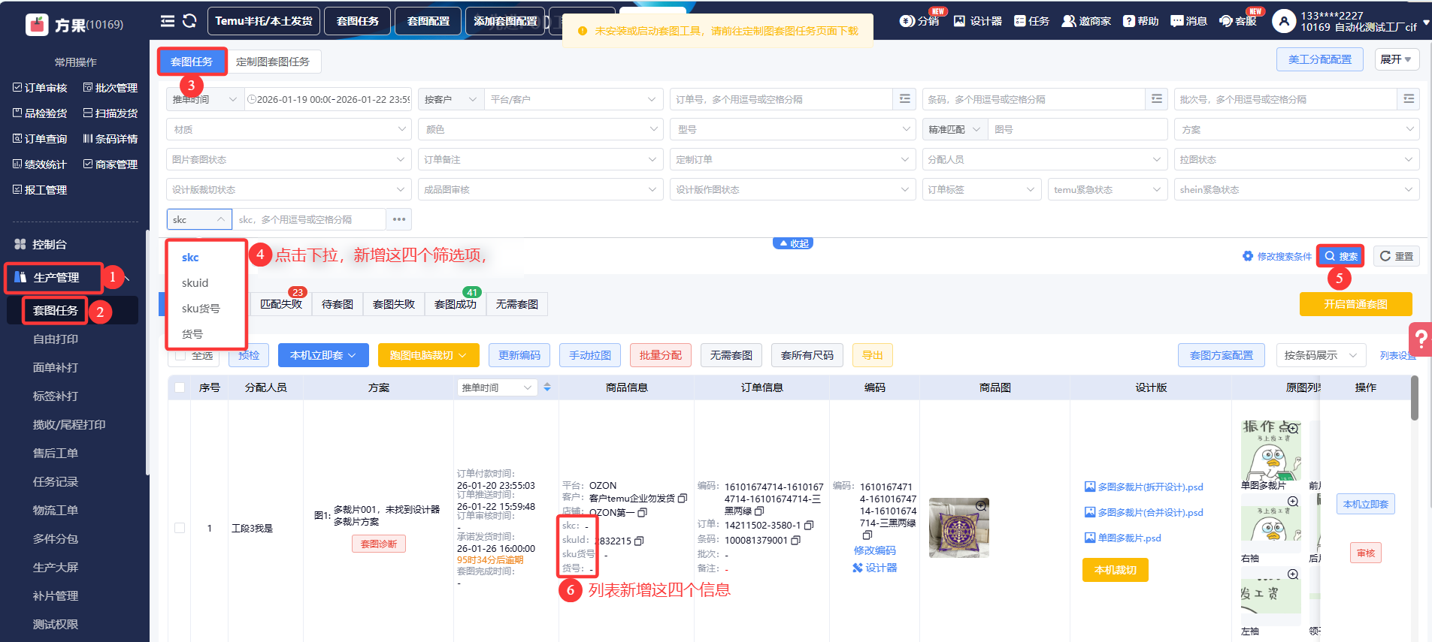Viewport: 1432px width, 642px height.
Task: Copy the skuid 832215
Action: point(639,541)
